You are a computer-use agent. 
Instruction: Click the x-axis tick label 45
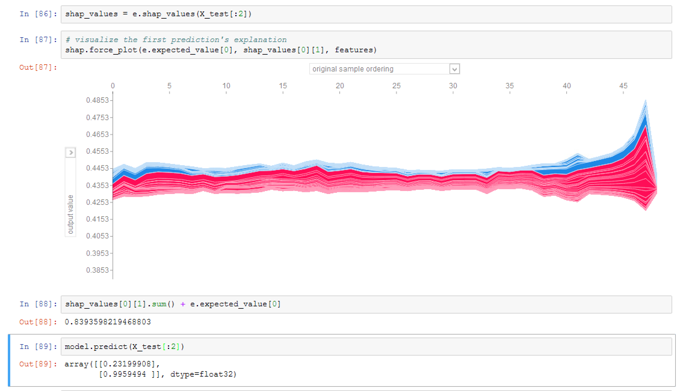pos(623,86)
